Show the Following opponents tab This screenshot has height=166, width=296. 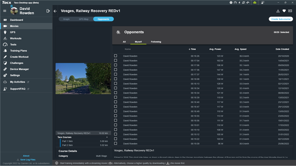156,42
